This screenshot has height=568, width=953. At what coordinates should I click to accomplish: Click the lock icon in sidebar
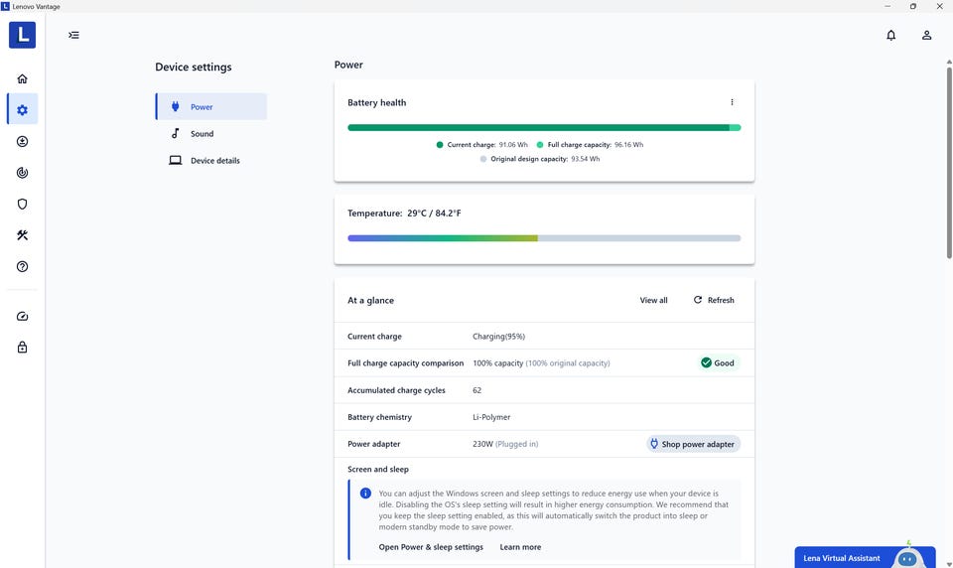22,348
